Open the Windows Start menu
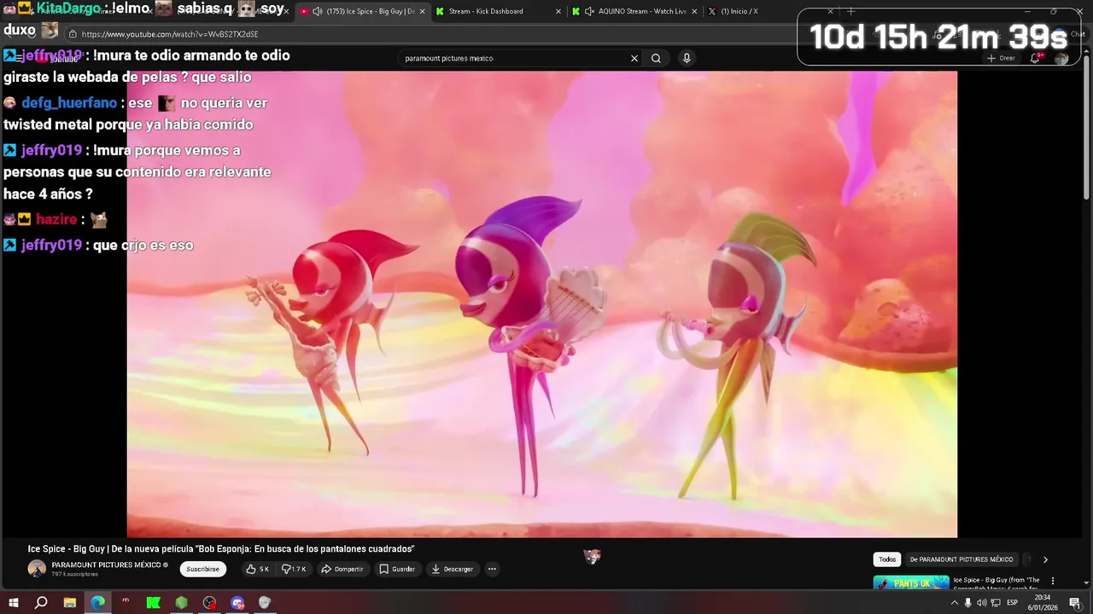This screenshot has width=1093, height=614. click(14, 603)
